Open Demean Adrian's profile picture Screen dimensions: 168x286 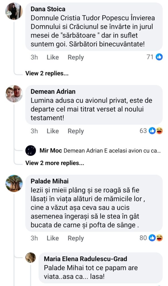click(14, 94)
